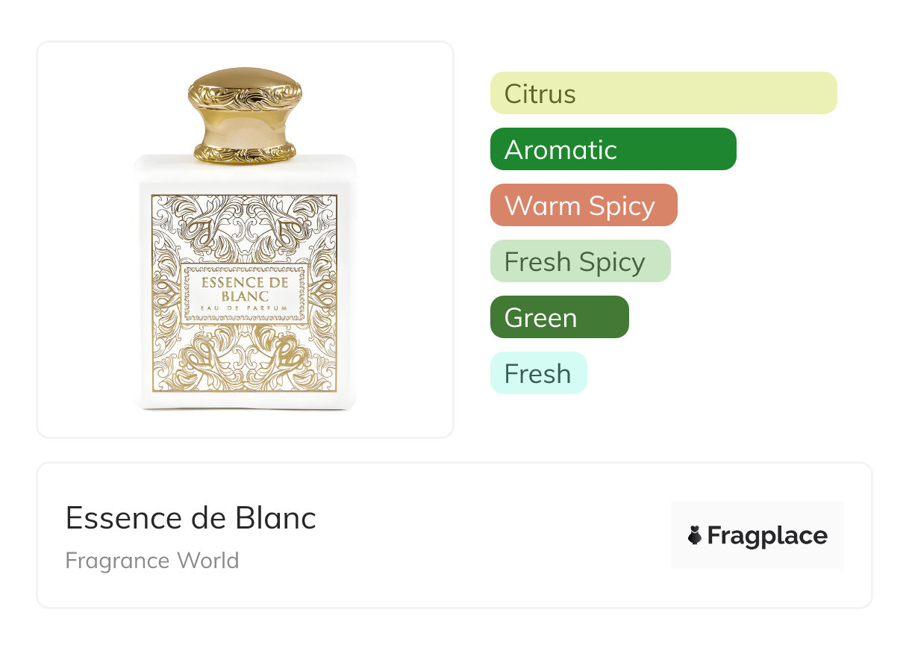Viewport: 909px width, 645px height.
Task: Choose the Fresh Spicy accord bar
Action: coord(580,261)
